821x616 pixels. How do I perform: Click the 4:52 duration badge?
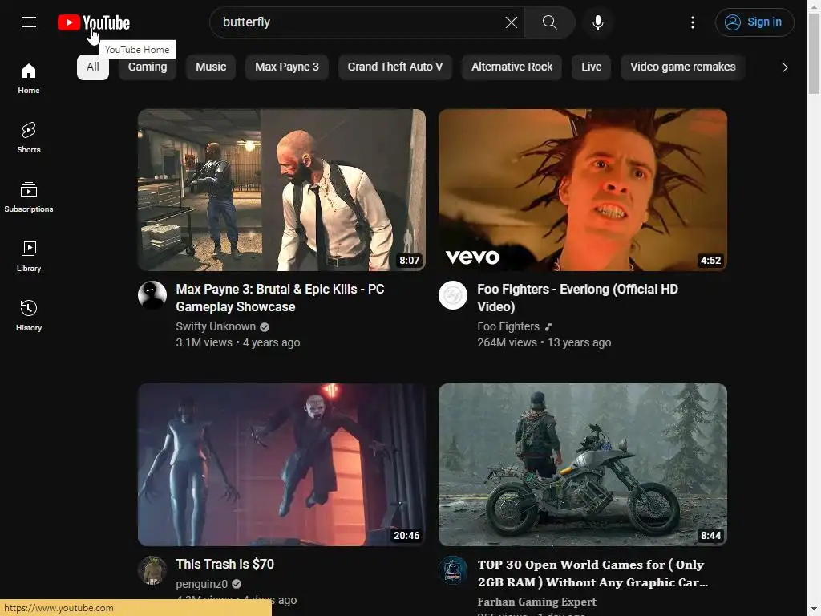tap(710, 261)
